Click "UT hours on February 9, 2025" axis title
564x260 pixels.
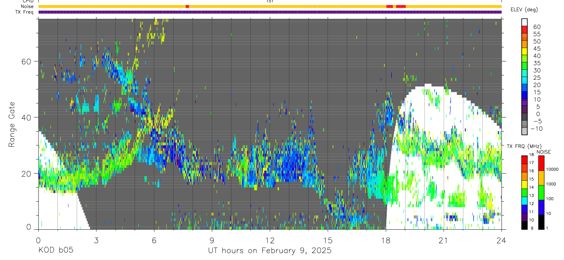click(270, 251)
